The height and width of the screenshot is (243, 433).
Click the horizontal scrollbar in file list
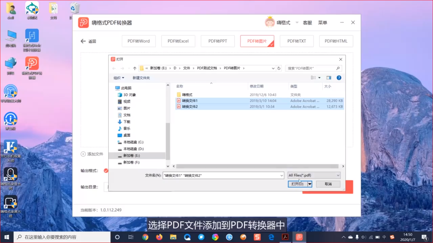coord(257,166)
